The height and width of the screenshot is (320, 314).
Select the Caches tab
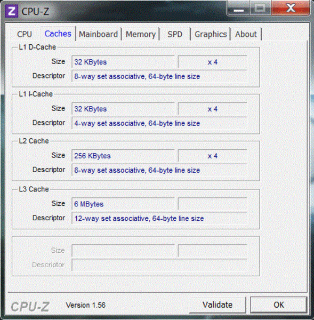coord(58,34)
